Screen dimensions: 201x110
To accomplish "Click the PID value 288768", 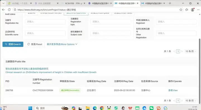I will 9,90.
